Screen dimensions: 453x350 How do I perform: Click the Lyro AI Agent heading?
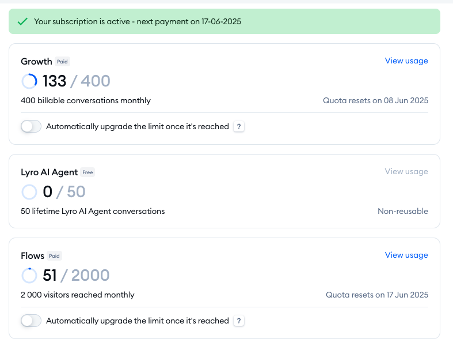pyautogui.click(x=49, y=172)
